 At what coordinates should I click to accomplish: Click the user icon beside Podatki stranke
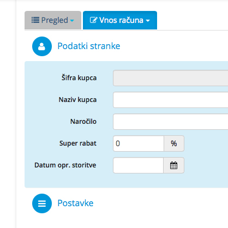coord(42,46)
